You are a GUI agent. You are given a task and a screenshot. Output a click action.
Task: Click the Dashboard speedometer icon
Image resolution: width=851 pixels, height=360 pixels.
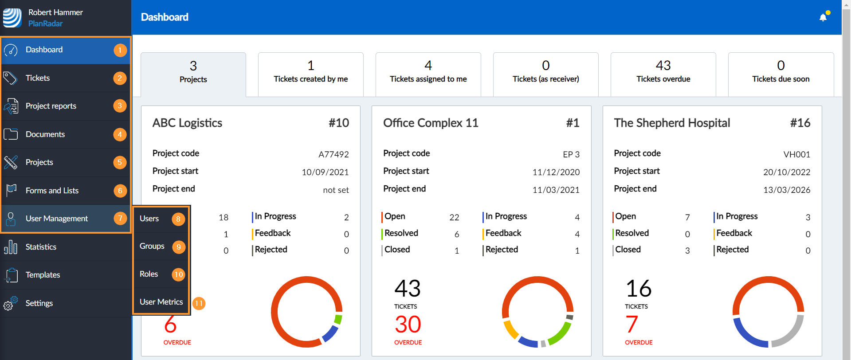[11, 50]
